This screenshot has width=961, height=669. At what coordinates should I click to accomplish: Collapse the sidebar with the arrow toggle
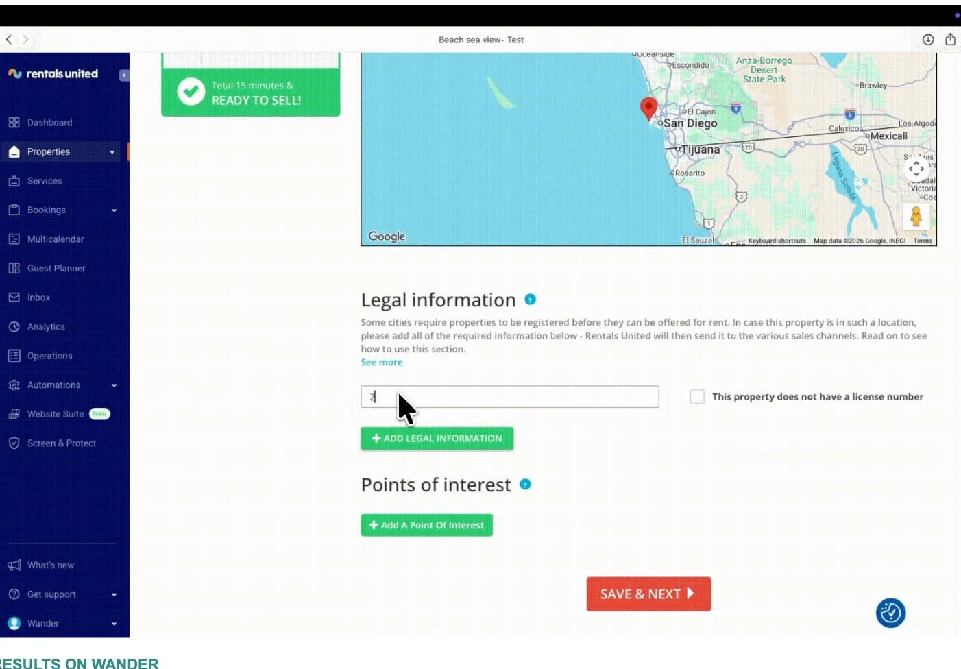click(123, 75)
